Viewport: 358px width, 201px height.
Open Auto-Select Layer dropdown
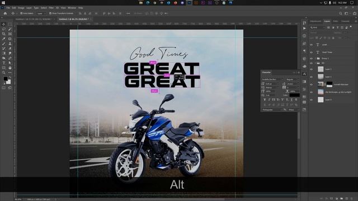point(41,13)
